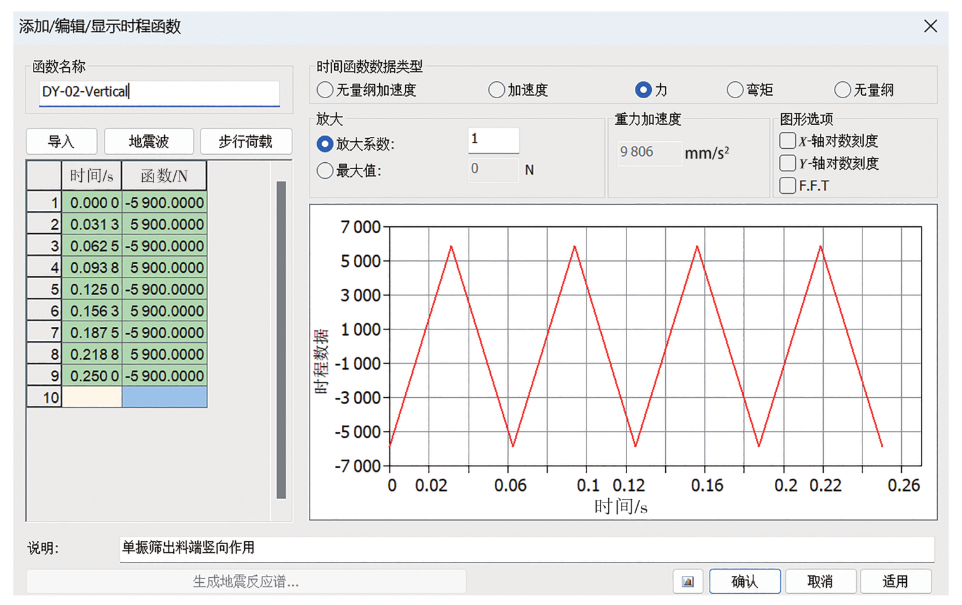Screen dimensions: 962x605
Task: Enable X-轴对数刻度 checkbox
Action: pos(788,141)
